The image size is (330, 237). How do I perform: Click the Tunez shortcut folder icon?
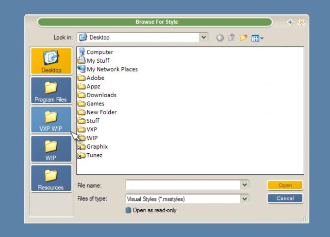[x=81, y=155]
